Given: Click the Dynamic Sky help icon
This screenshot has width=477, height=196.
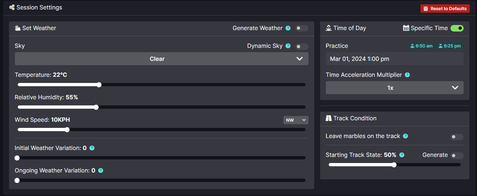Looking at the screenshot, I should point(288,46).
